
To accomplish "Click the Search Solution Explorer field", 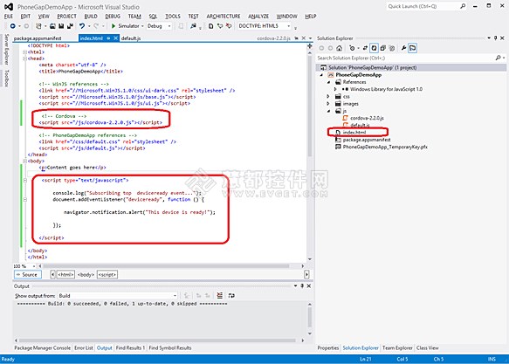I will tap(405, 58).
